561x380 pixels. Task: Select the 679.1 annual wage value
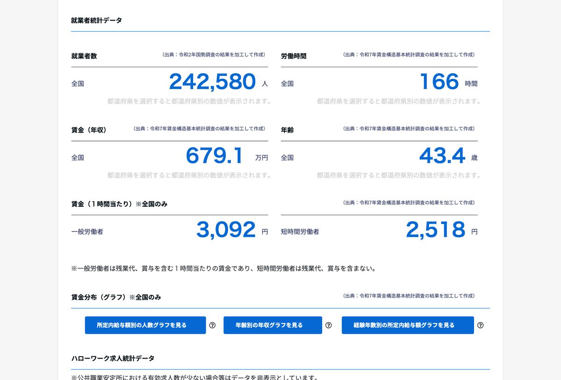[x=215, y=156]
